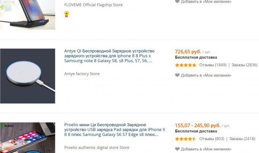Screen dimensions: 259x153
Task: Click the 726,65 руб. price
Action: pos(188,51)
